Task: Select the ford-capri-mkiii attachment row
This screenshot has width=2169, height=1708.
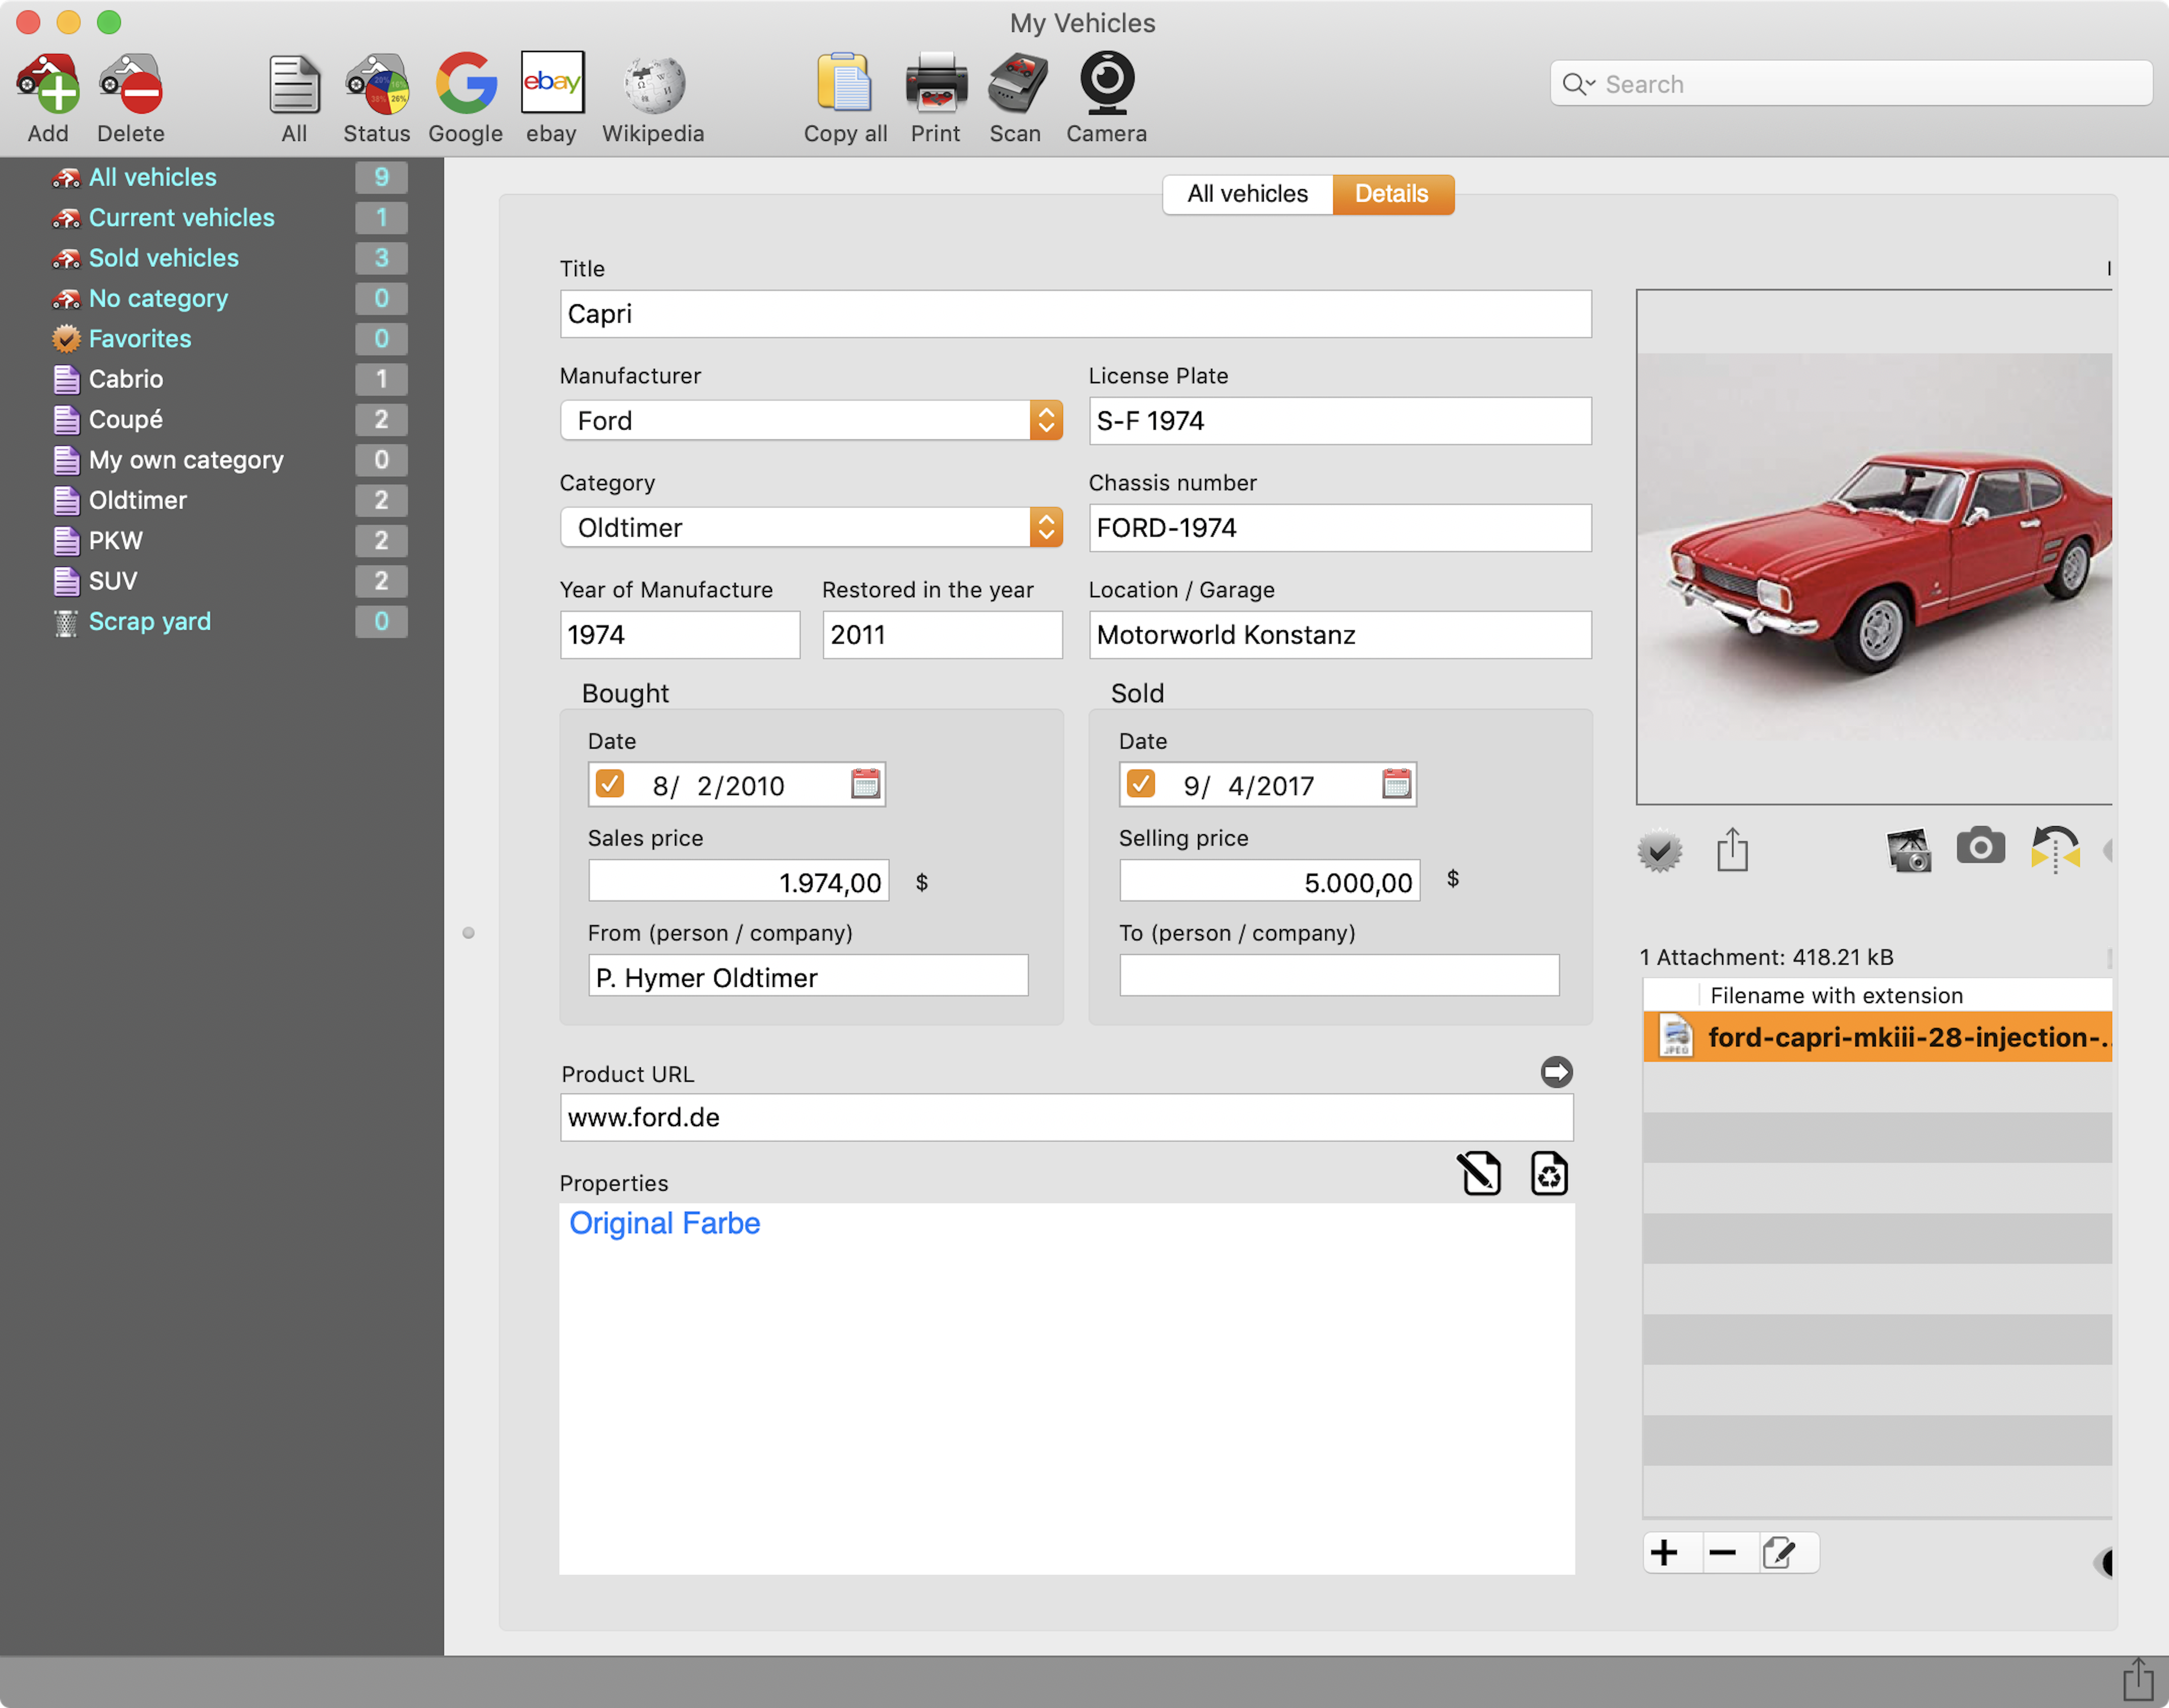Action: pyautogui.click(x=1878, y=1037)
